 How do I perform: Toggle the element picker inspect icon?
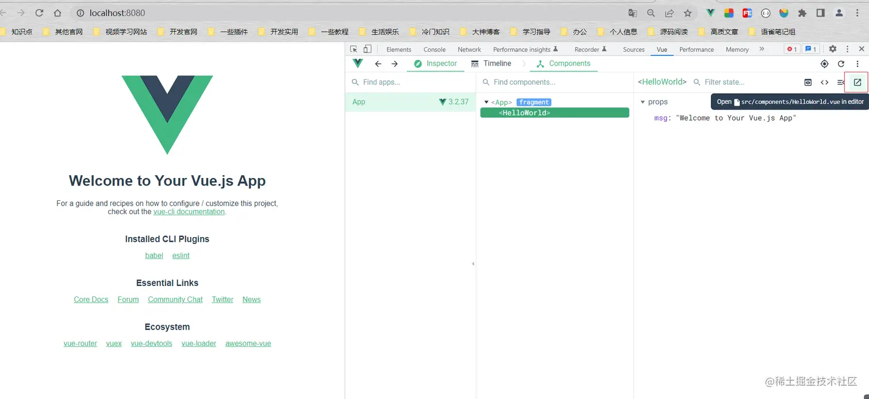coord(353,49)
